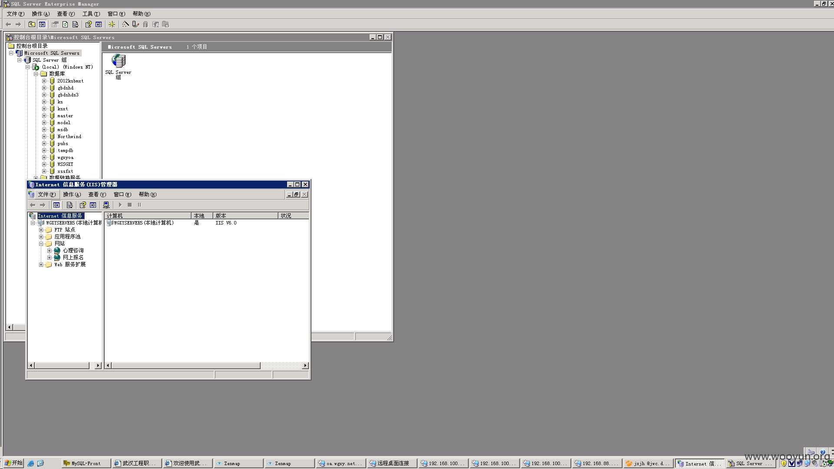Click the 计算机 column header in IIS list

148,215
